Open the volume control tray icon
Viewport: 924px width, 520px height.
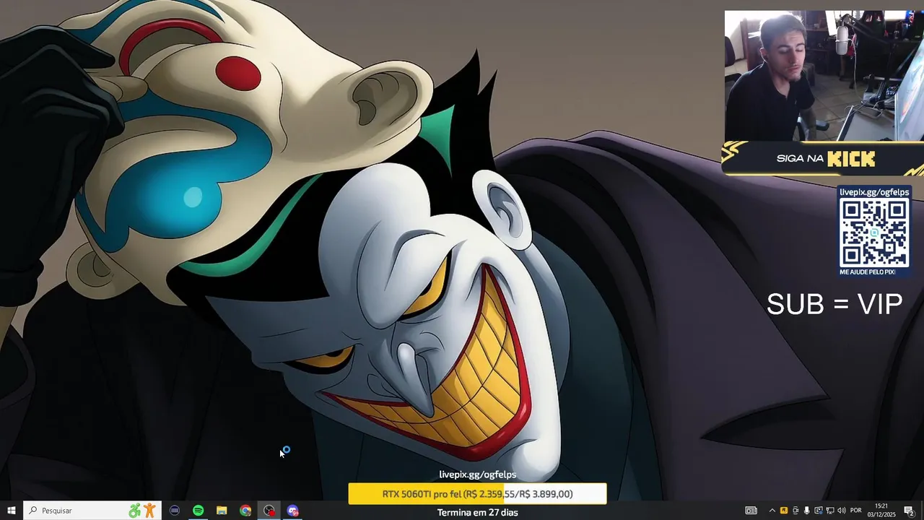(842, 511)
